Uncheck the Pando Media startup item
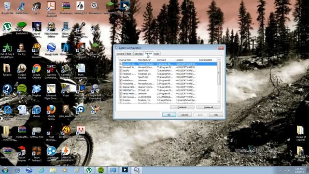The image size is (309, 174). coord(121,94)
